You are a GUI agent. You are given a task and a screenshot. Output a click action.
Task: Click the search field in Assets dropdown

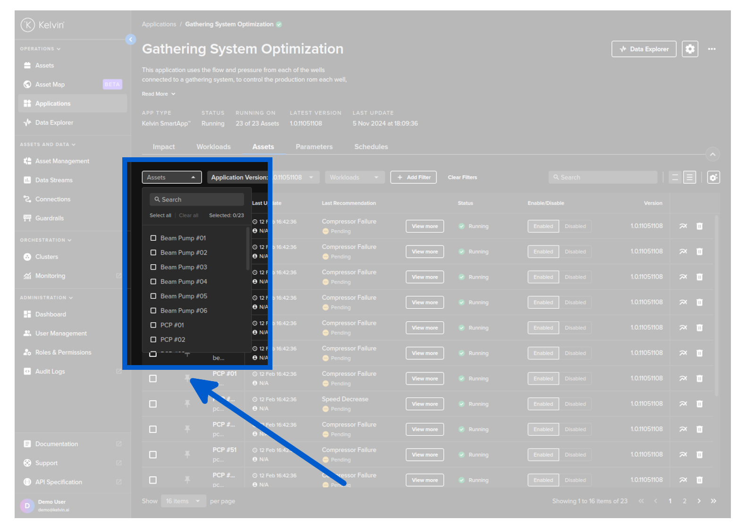tap(197, 200)
